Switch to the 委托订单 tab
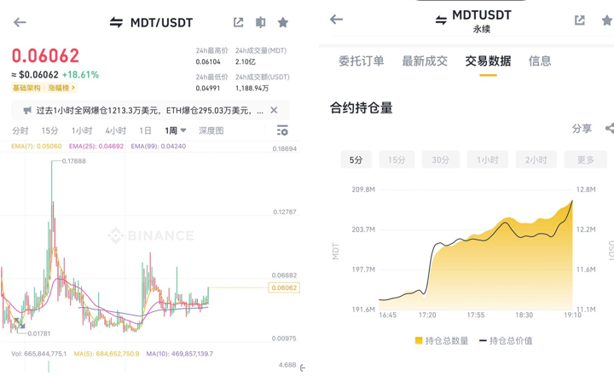Image resolution: width=614 pixels, height=382 pixels. tap(362, 61)
